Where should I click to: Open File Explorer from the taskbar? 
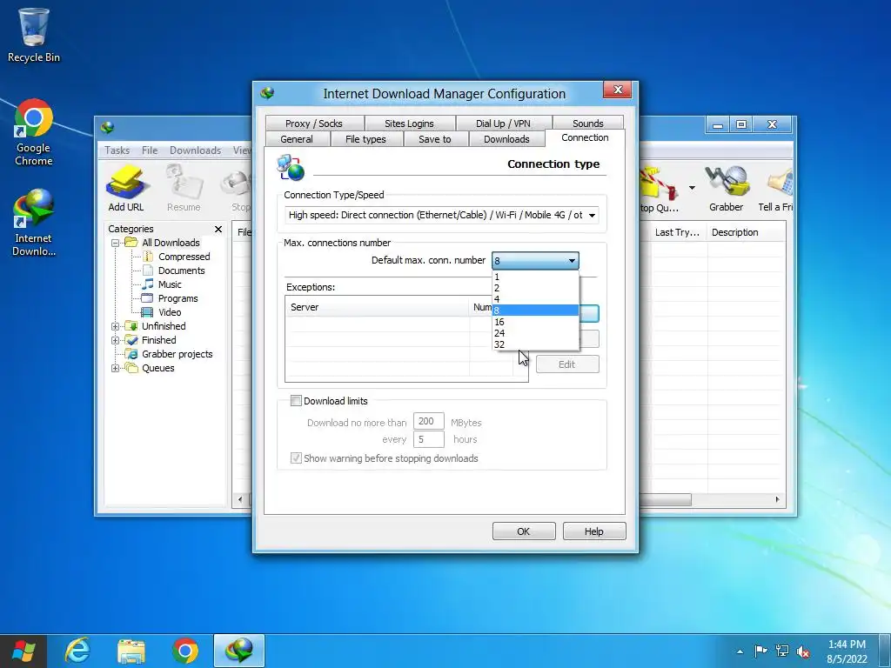(x=131, y=651)
